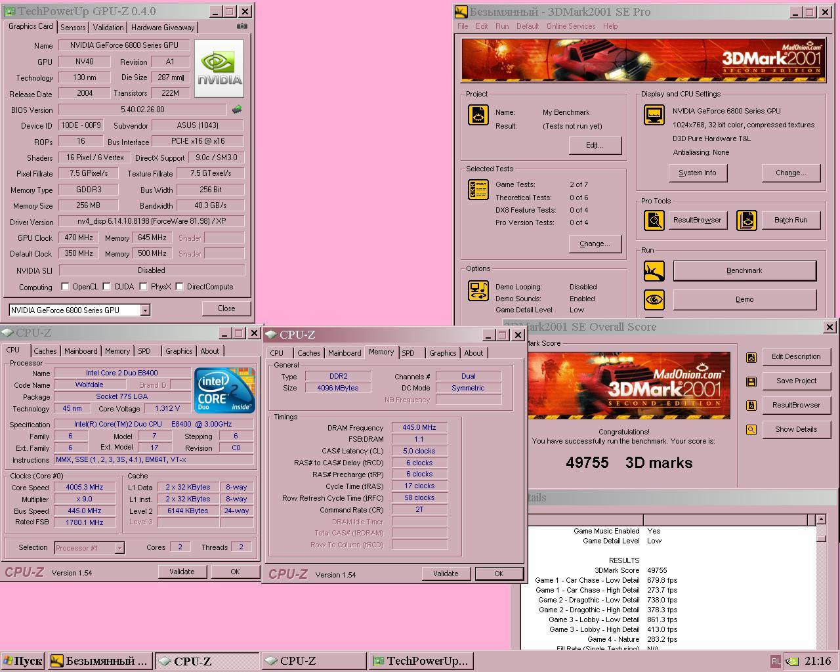Open the GPU selection dropdown in GPU-Z
840x672 pixels.
(145, 310)
